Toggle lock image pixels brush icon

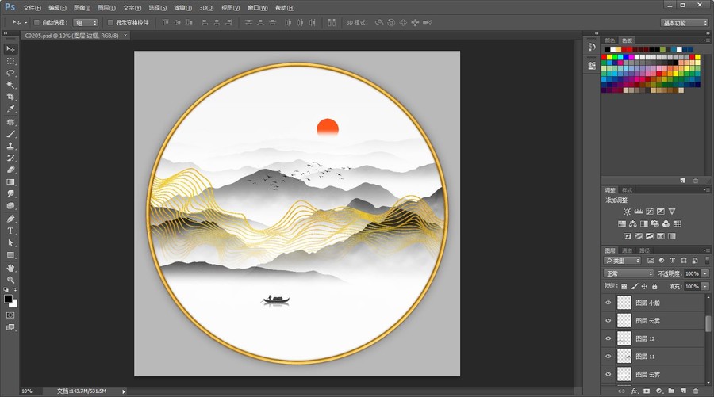[635, 287]
